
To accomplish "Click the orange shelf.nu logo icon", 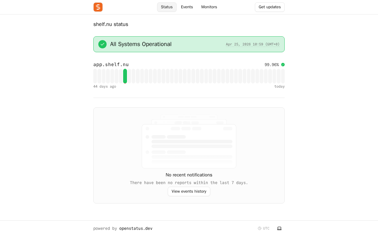I will 98,7.
